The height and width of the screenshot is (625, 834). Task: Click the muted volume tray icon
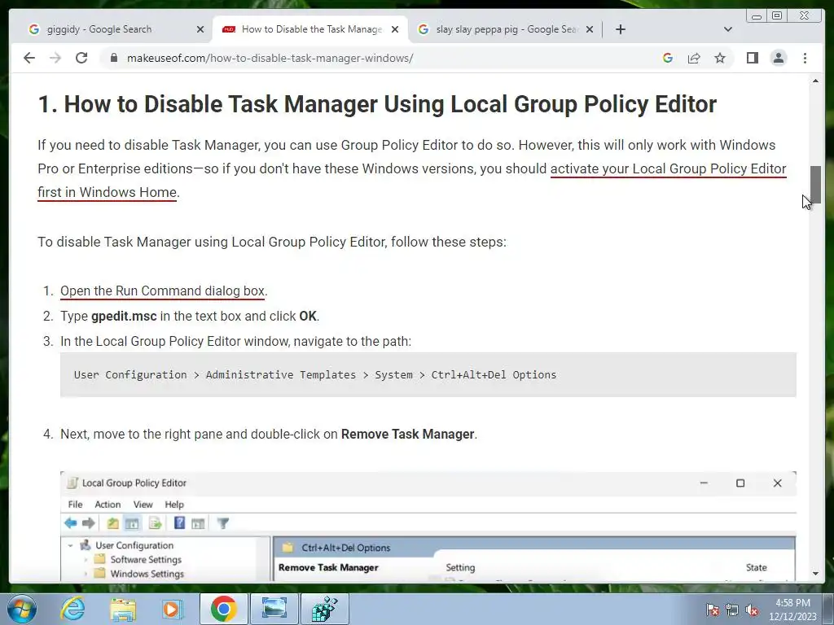(x=752, y=610)
